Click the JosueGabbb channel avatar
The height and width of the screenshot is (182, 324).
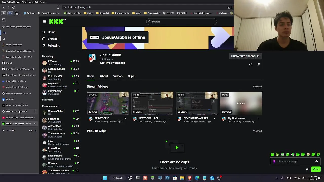click(92, 58)
